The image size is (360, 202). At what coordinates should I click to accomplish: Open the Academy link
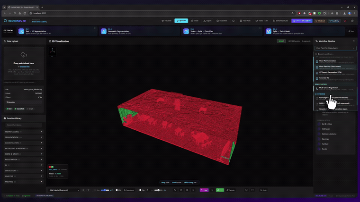(334, 21)
